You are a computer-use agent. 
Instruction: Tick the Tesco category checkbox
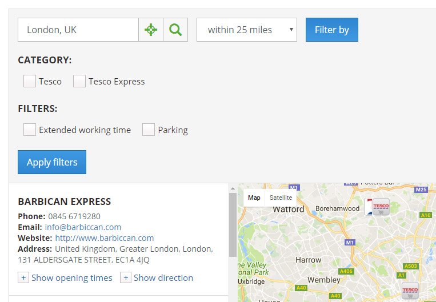click(x=30, y=81)
